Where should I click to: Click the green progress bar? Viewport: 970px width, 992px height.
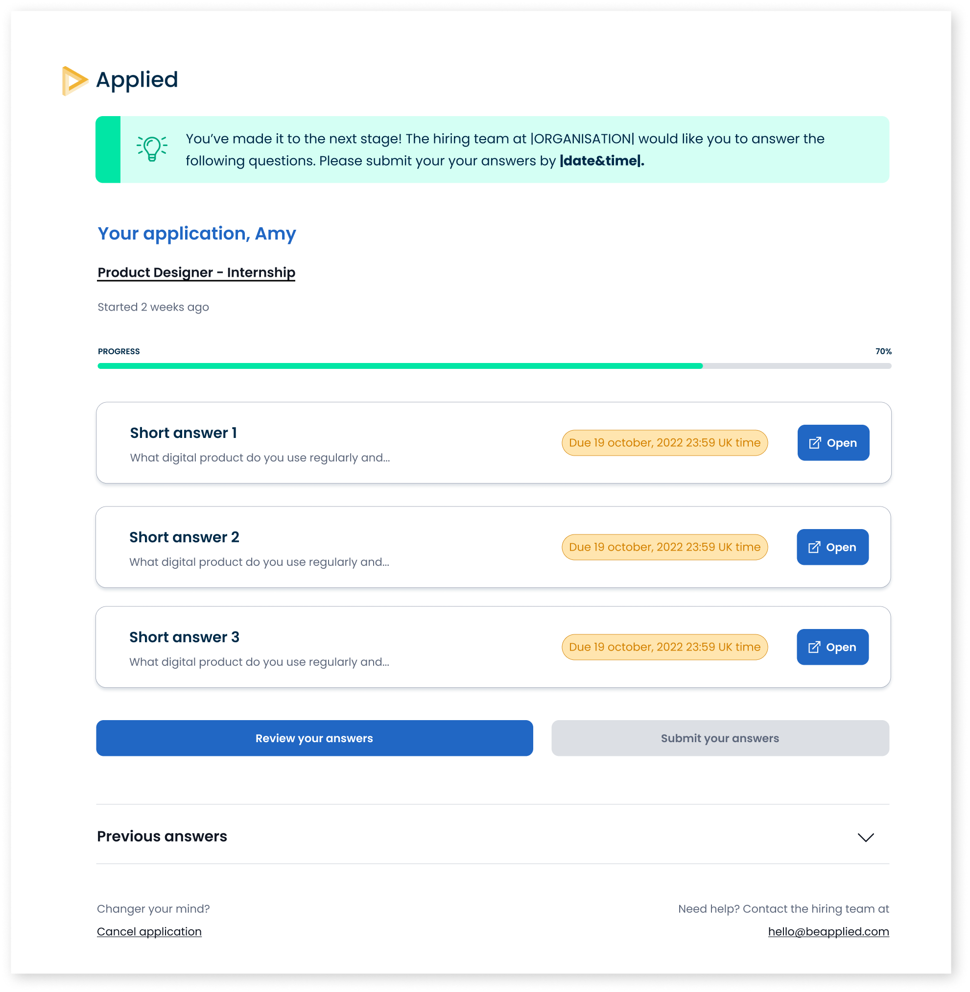[400, 365]
